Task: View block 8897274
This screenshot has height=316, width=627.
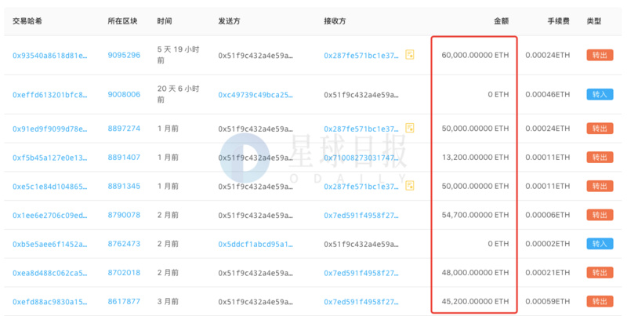Action: coord(124,129)
